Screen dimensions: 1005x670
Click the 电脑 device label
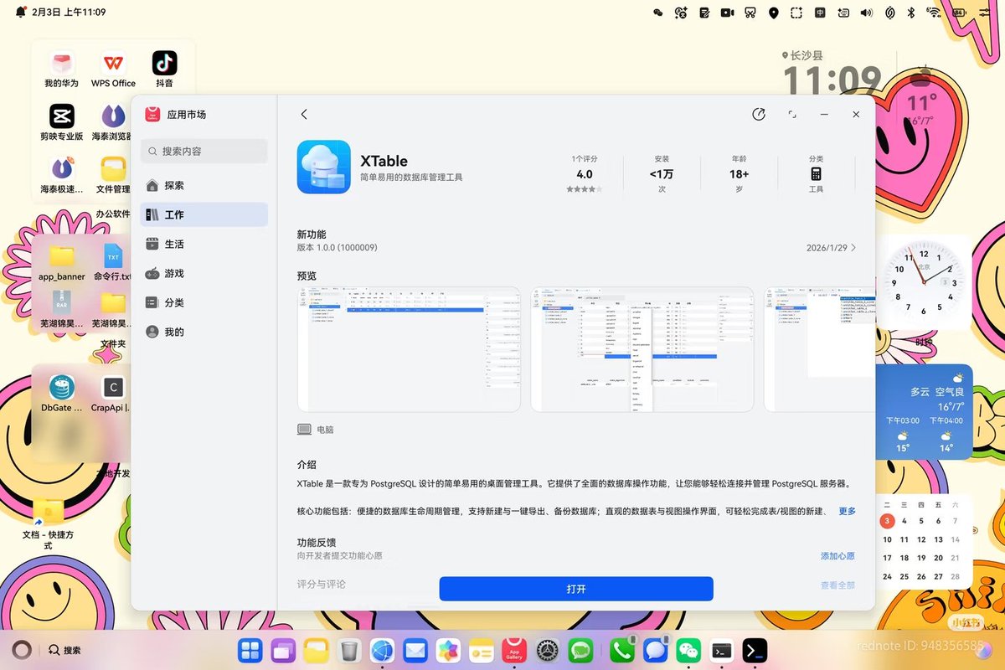click(x=325, y=430)
